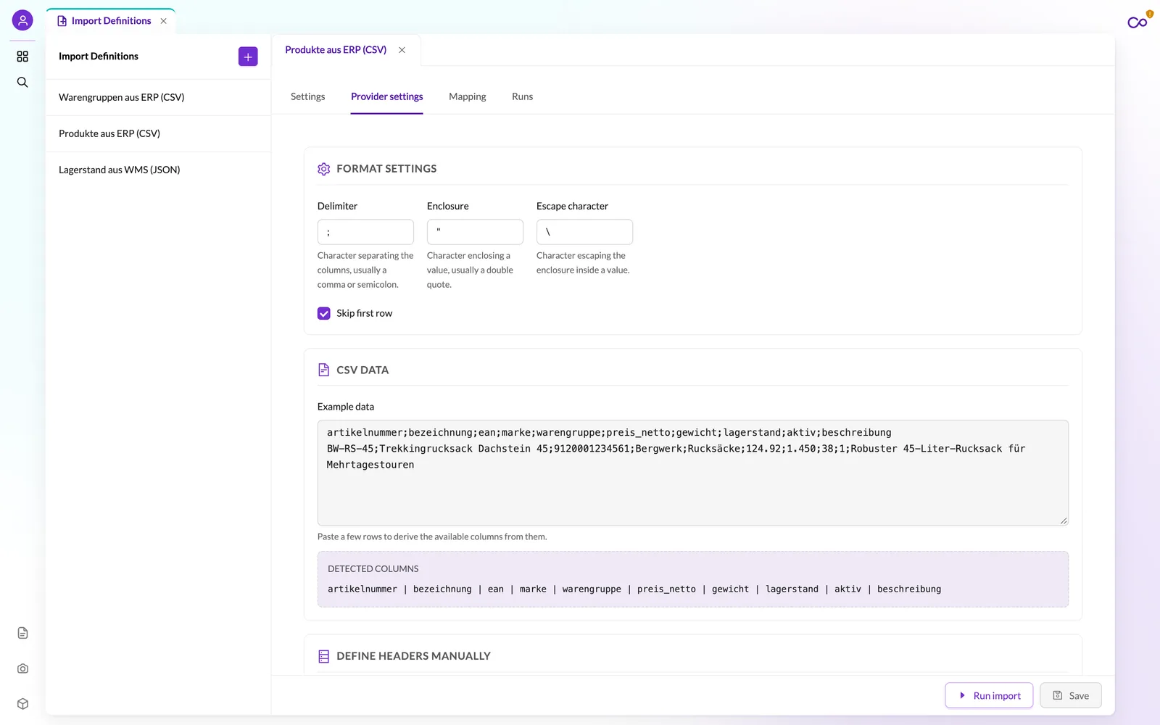The height and width of the screenshot is (725, 1160).
Task: Click the 'preis_netto' detected column
Action: 666,589
